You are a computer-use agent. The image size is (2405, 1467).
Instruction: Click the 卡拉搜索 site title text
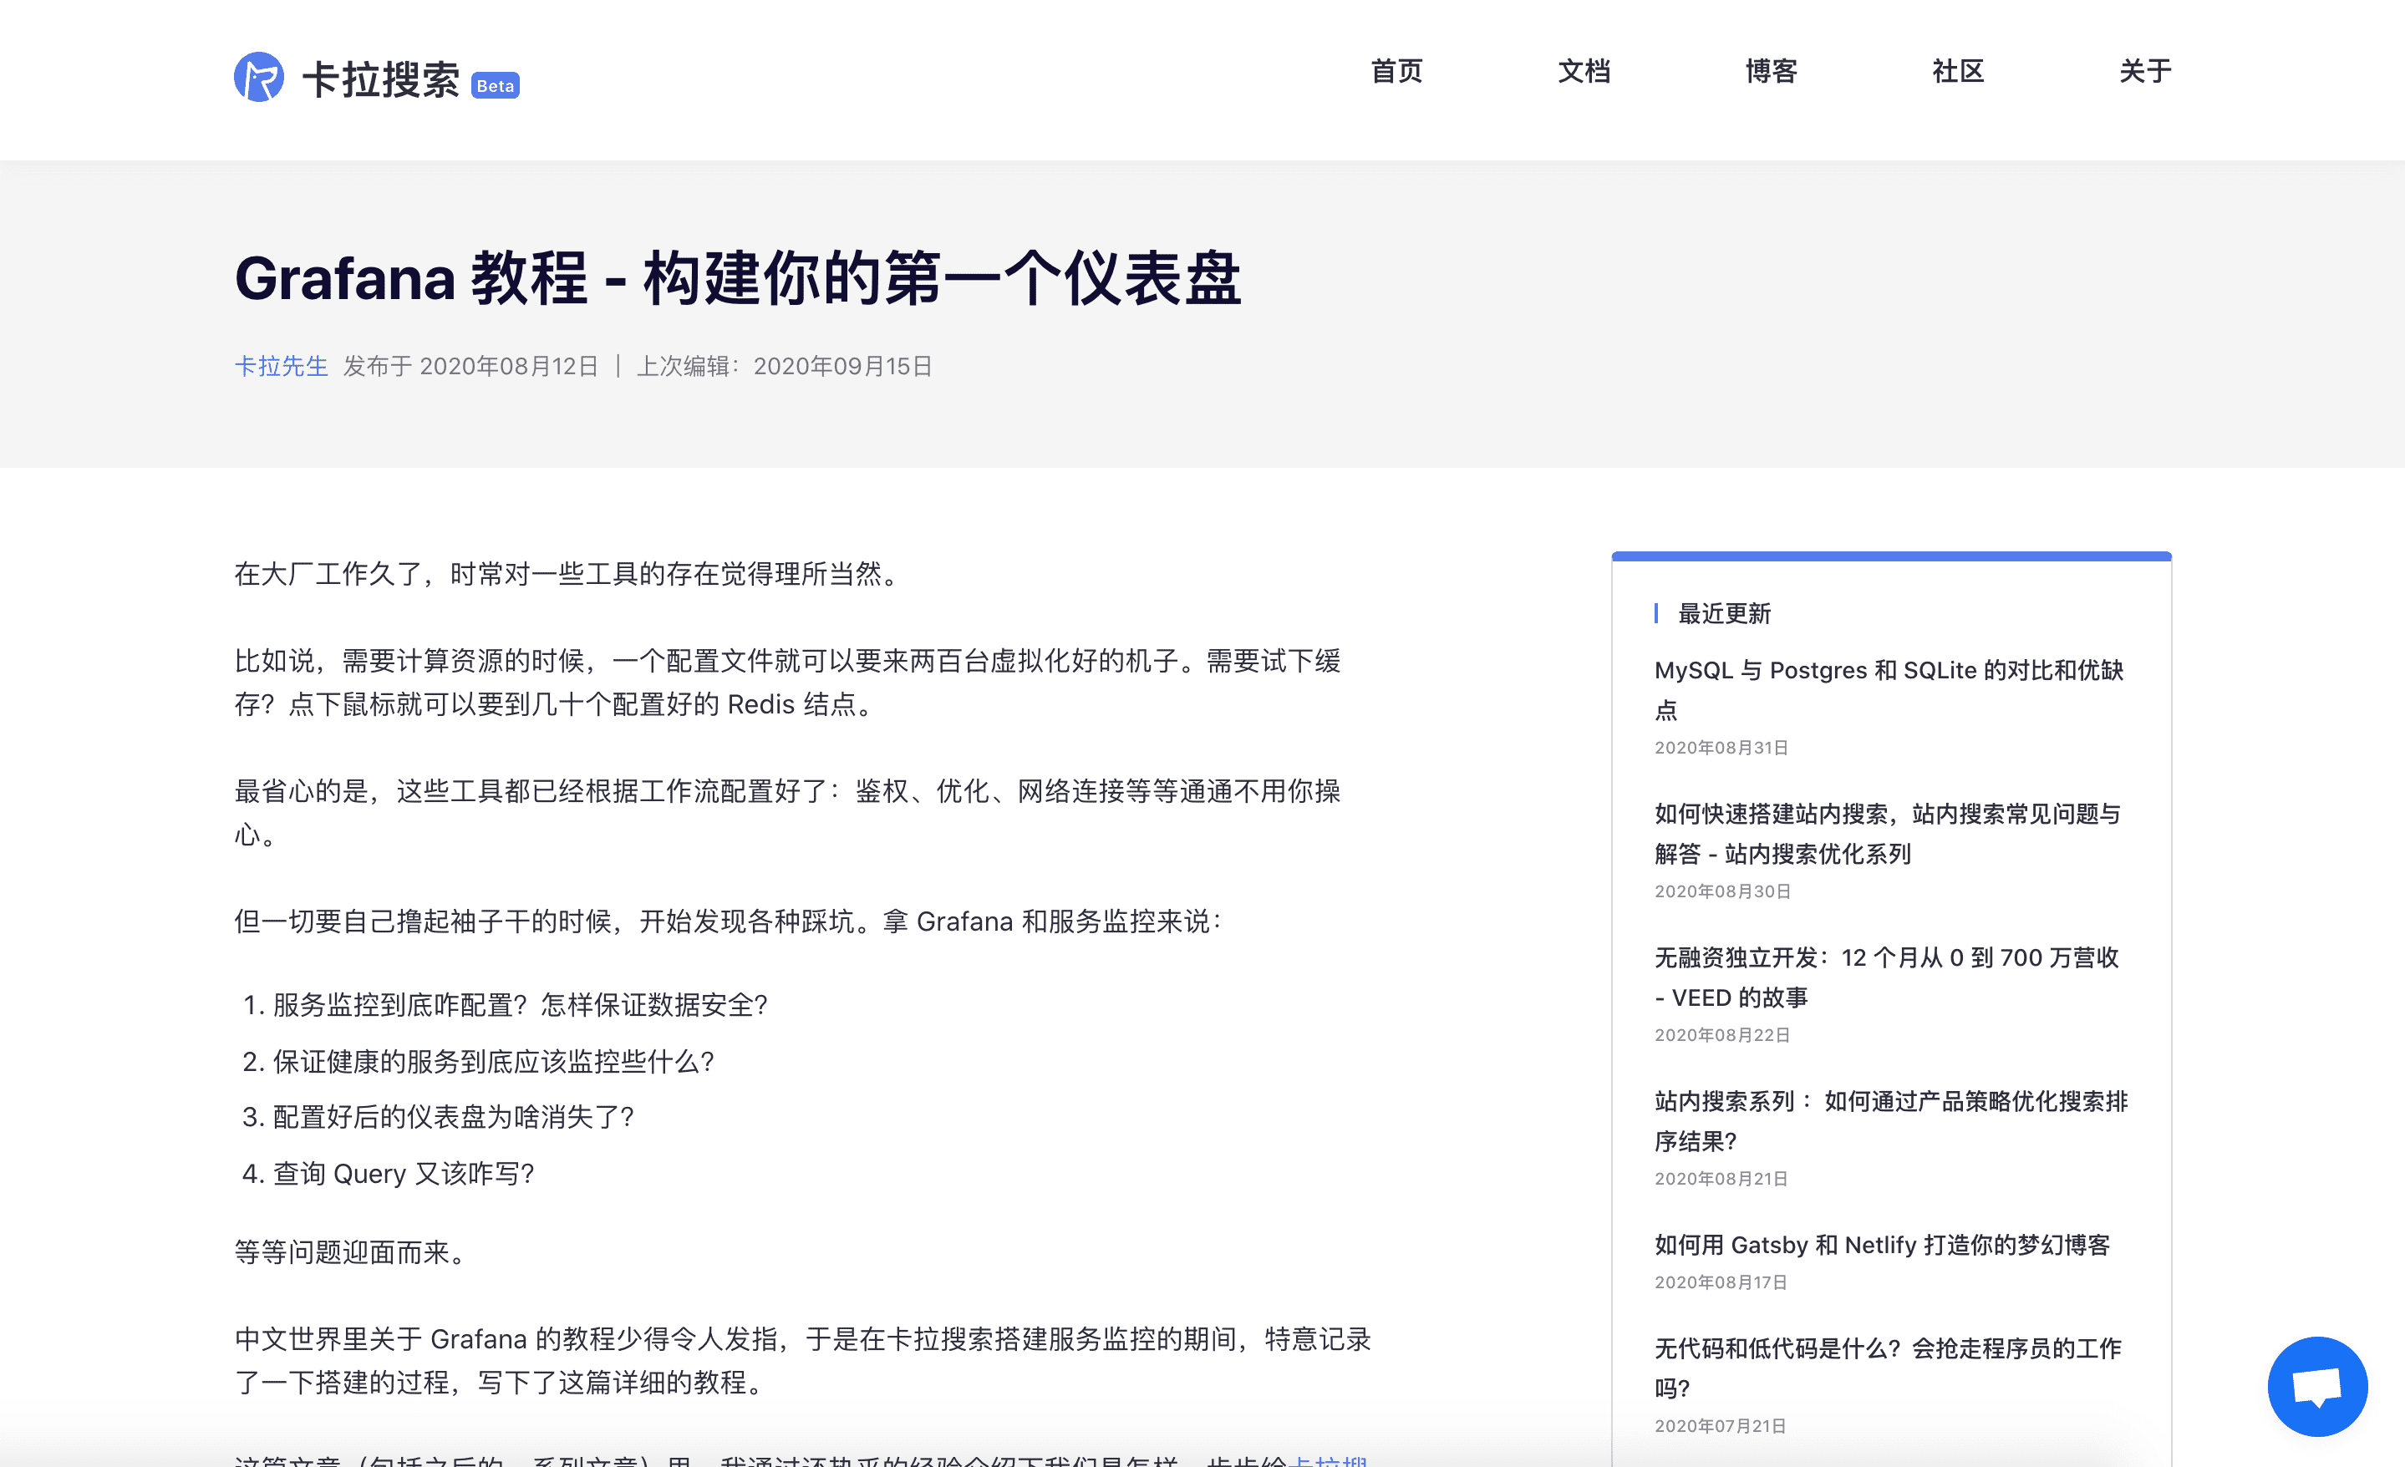pyautogui.click(x=381, y=80)
